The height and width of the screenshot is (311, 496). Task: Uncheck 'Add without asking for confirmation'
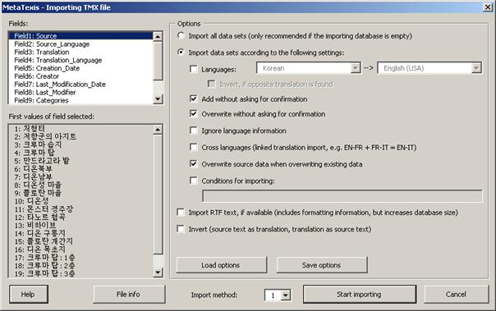[193, 98]
